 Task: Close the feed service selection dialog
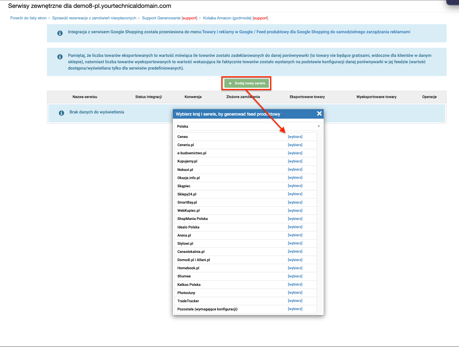coord(319,113)
